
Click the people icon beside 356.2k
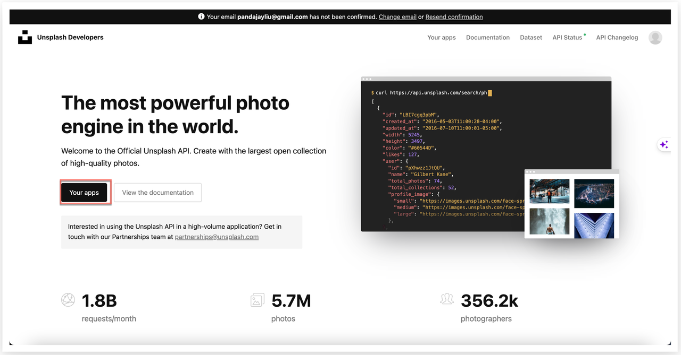pos(447,300)
